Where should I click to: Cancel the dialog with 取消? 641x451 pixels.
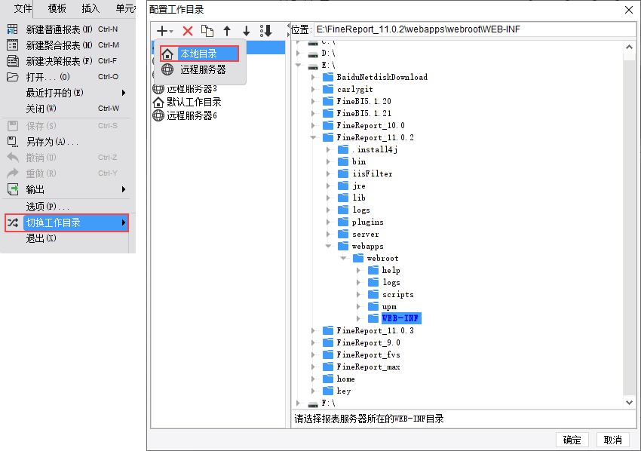613,440
